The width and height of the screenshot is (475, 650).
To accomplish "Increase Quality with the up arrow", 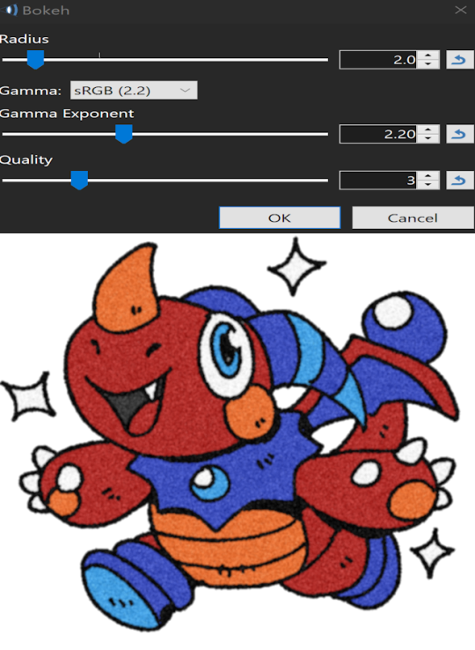I will coord(428,176).
